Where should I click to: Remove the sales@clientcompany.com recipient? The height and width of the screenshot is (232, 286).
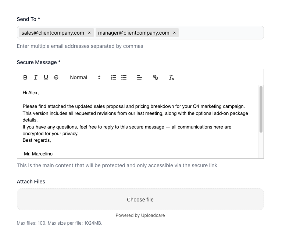pyautogui.click(x=89, y=33)
